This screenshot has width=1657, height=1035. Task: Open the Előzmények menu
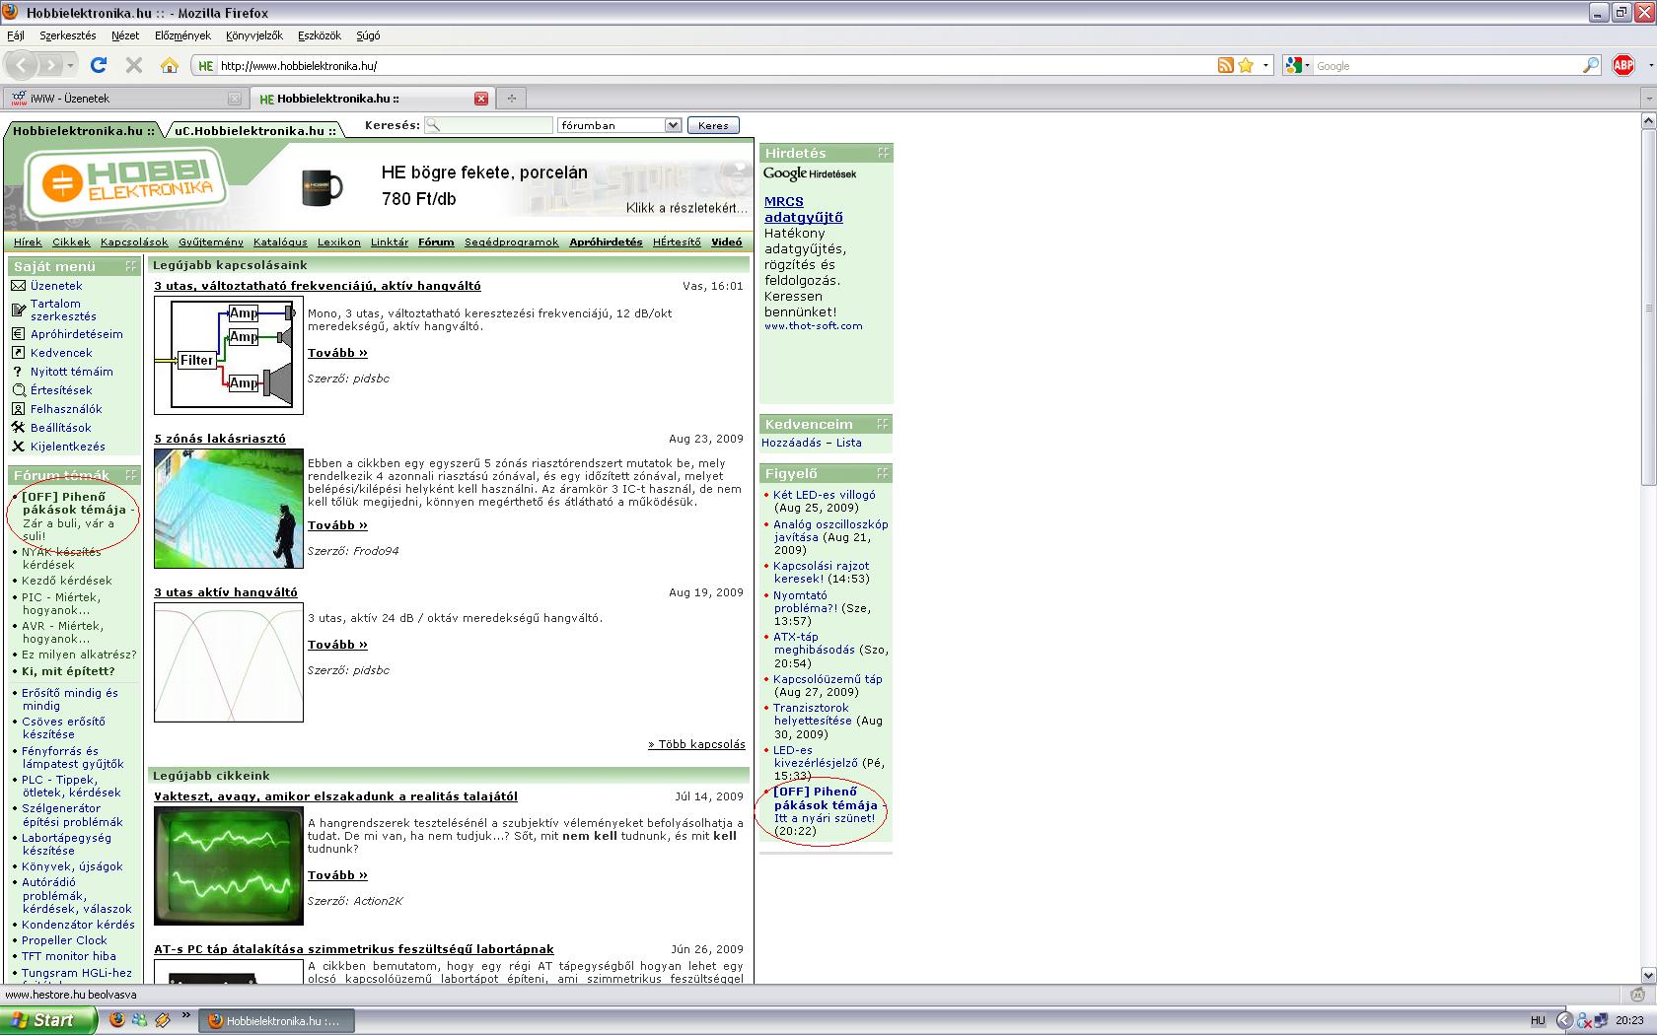[182, 35]
